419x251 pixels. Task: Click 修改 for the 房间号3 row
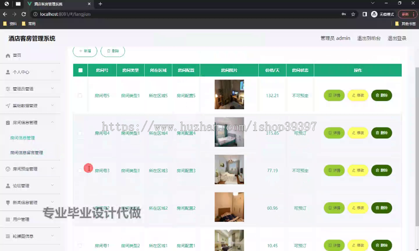(358, 171)
